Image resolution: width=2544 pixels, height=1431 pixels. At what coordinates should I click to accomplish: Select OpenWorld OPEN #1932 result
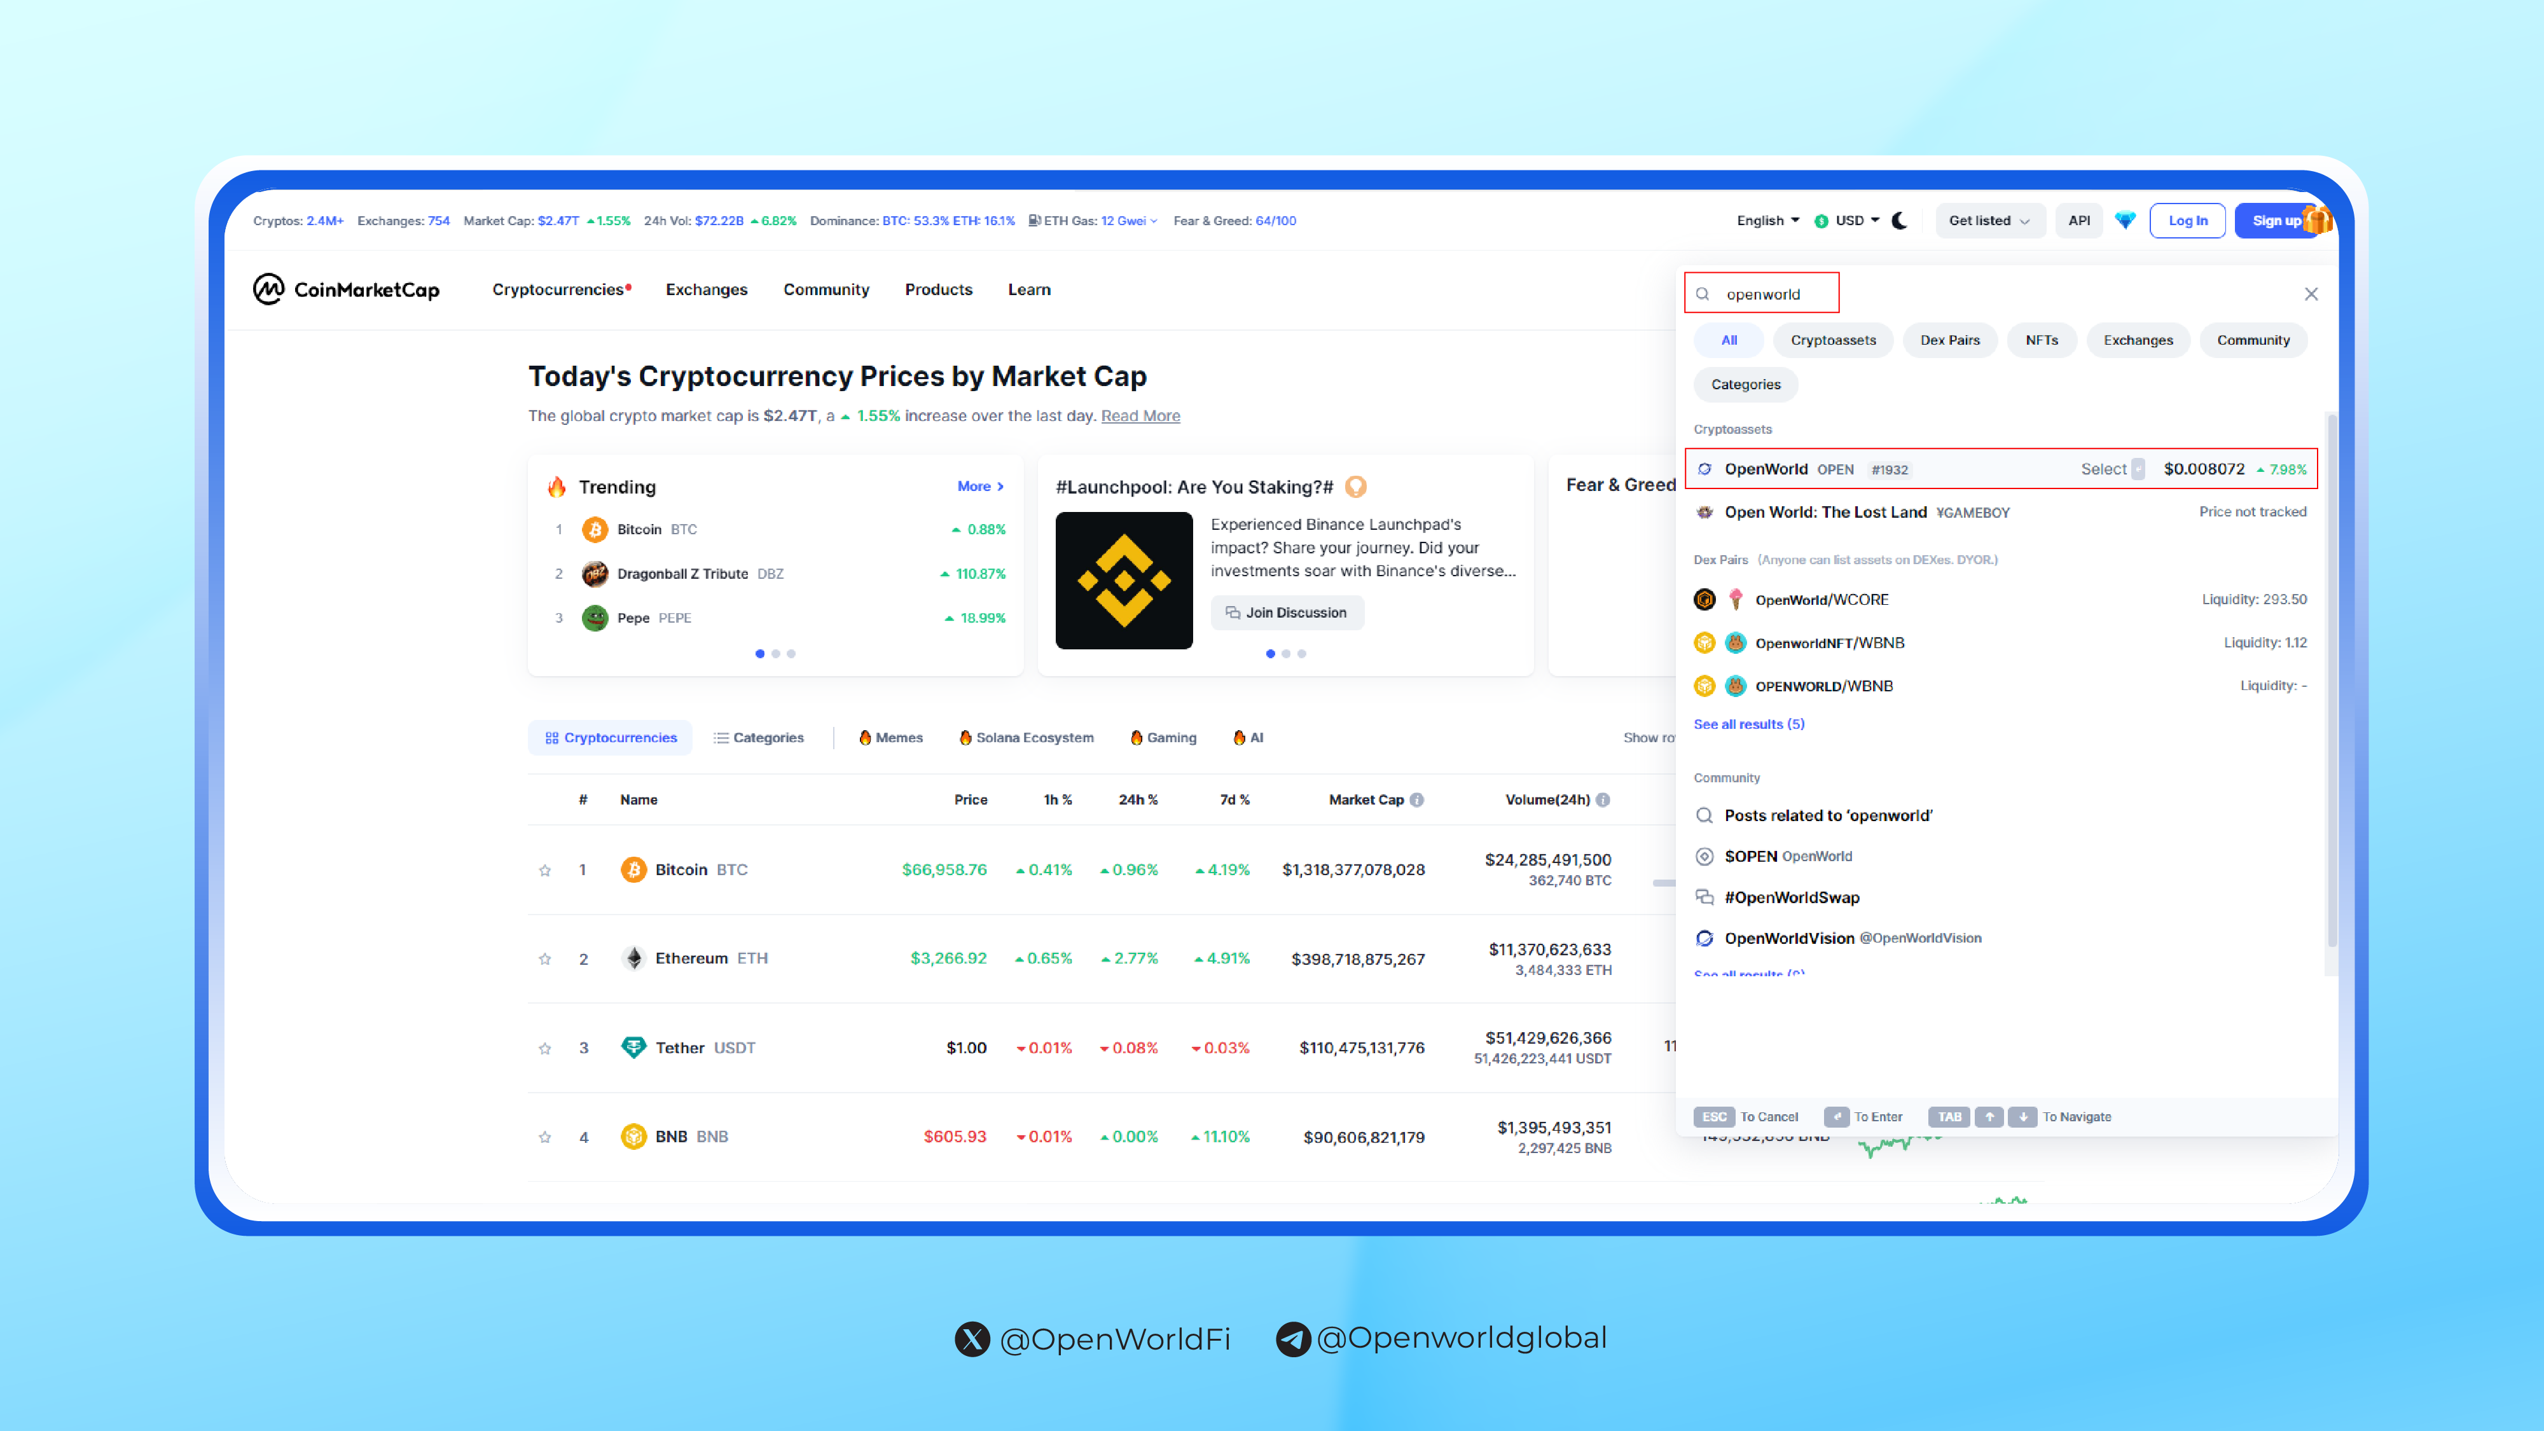(2001, 468)
